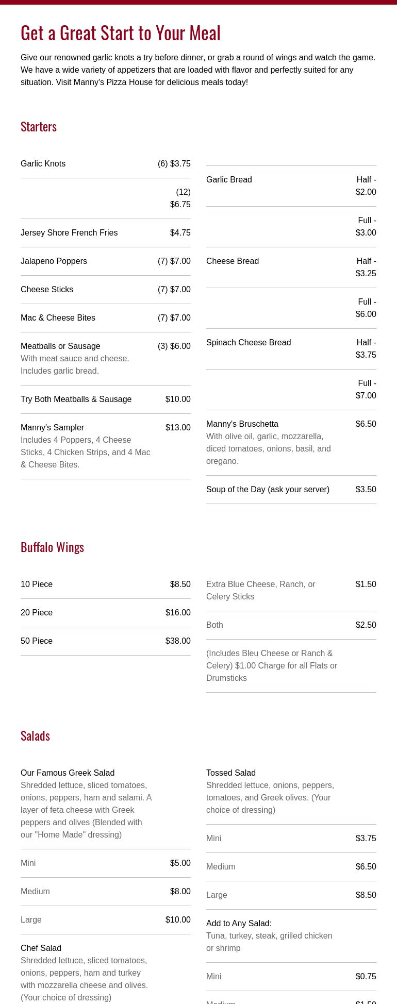This screenshot has height=1004, width=397.
Task: Select the Cheese Bread menu item
Action: [233, 261]
